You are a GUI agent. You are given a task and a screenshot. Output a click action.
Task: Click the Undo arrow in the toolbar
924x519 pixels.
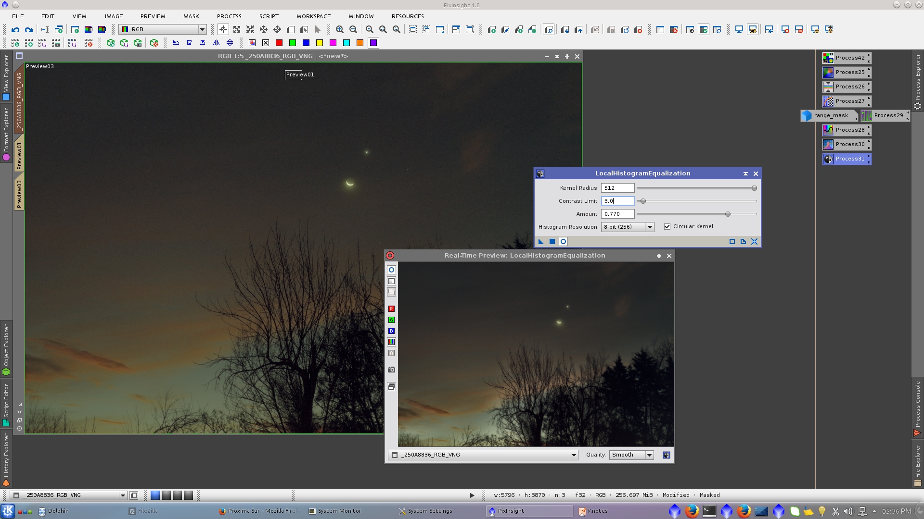click(15, 30)
